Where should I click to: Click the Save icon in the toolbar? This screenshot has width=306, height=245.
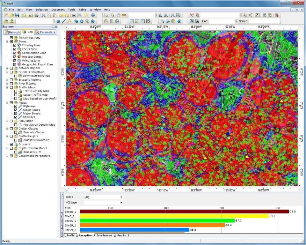pos(17,15)
